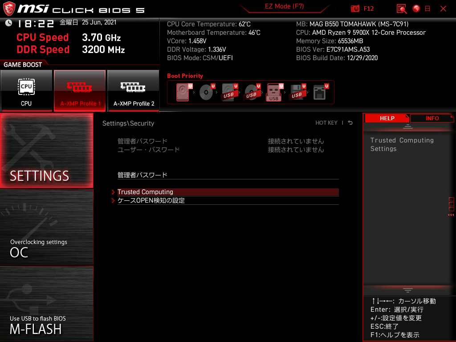456x342 pixels.
Task: Switch to the INFO tab
Action: (x=432, y=118)
